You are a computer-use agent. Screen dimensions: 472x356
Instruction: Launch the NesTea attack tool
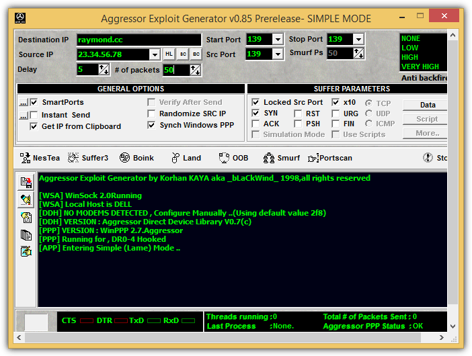pyautogui.click(x=40, y=158)
